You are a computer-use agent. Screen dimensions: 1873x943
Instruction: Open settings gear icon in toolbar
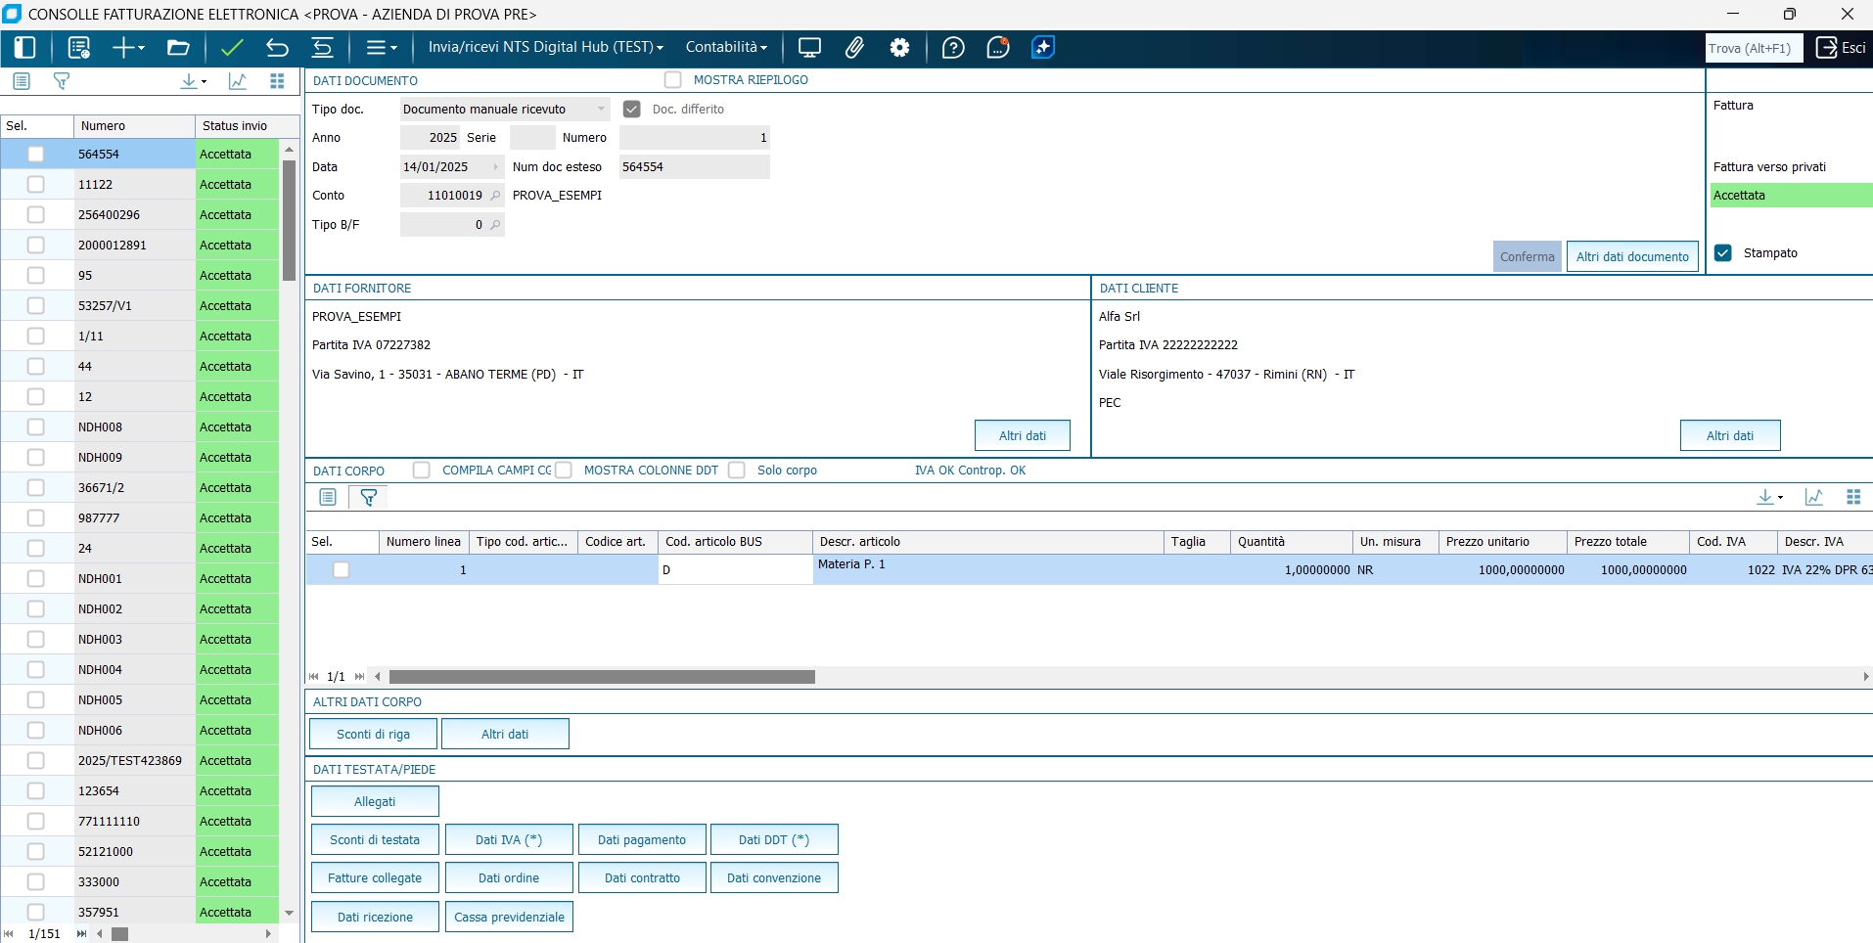pyautogui.click(x=899, y=48)
